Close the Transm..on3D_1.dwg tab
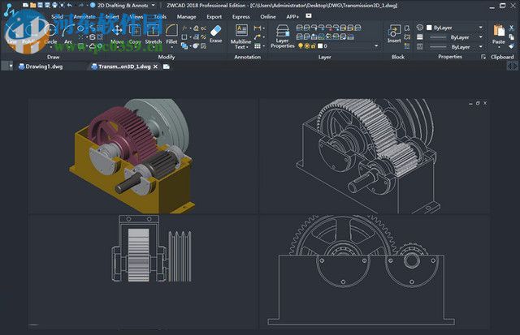The image size is (520, 335). point(155,67)
